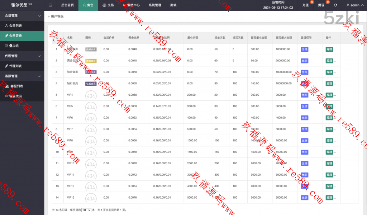Toggle 允许 invite permission for VIP6
This screenshot has width=367, height=215.
(x=304, y=118)
